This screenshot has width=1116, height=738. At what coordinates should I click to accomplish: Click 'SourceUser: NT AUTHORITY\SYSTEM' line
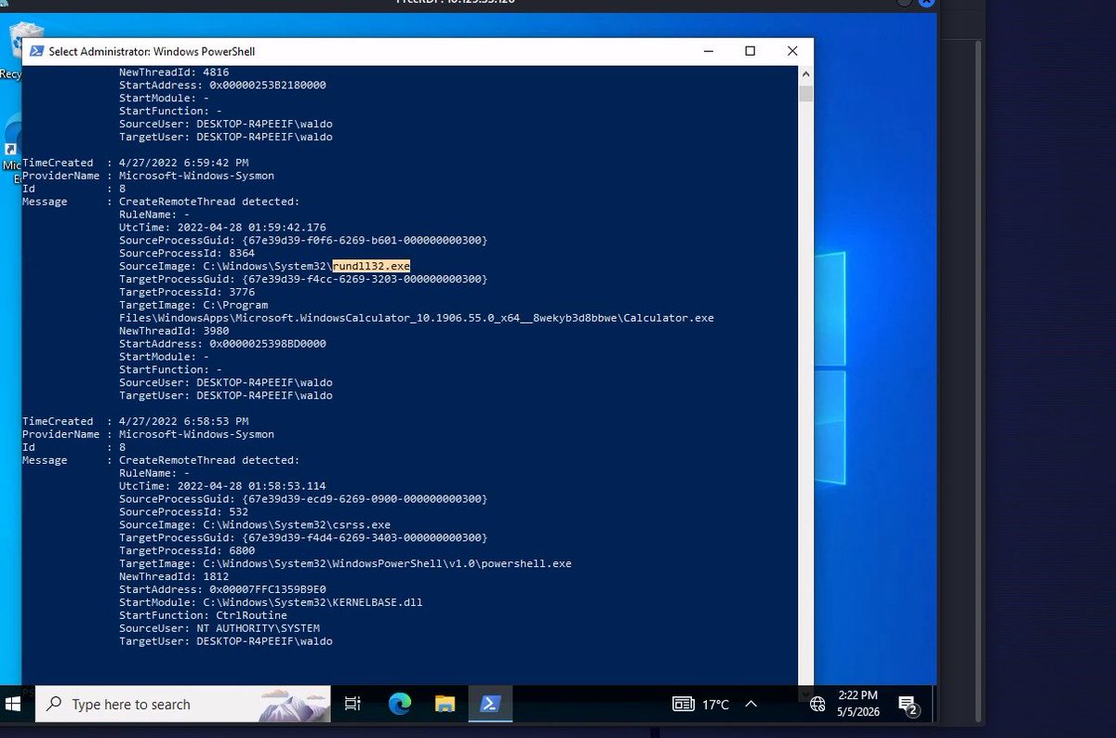[x=219, y=628]
